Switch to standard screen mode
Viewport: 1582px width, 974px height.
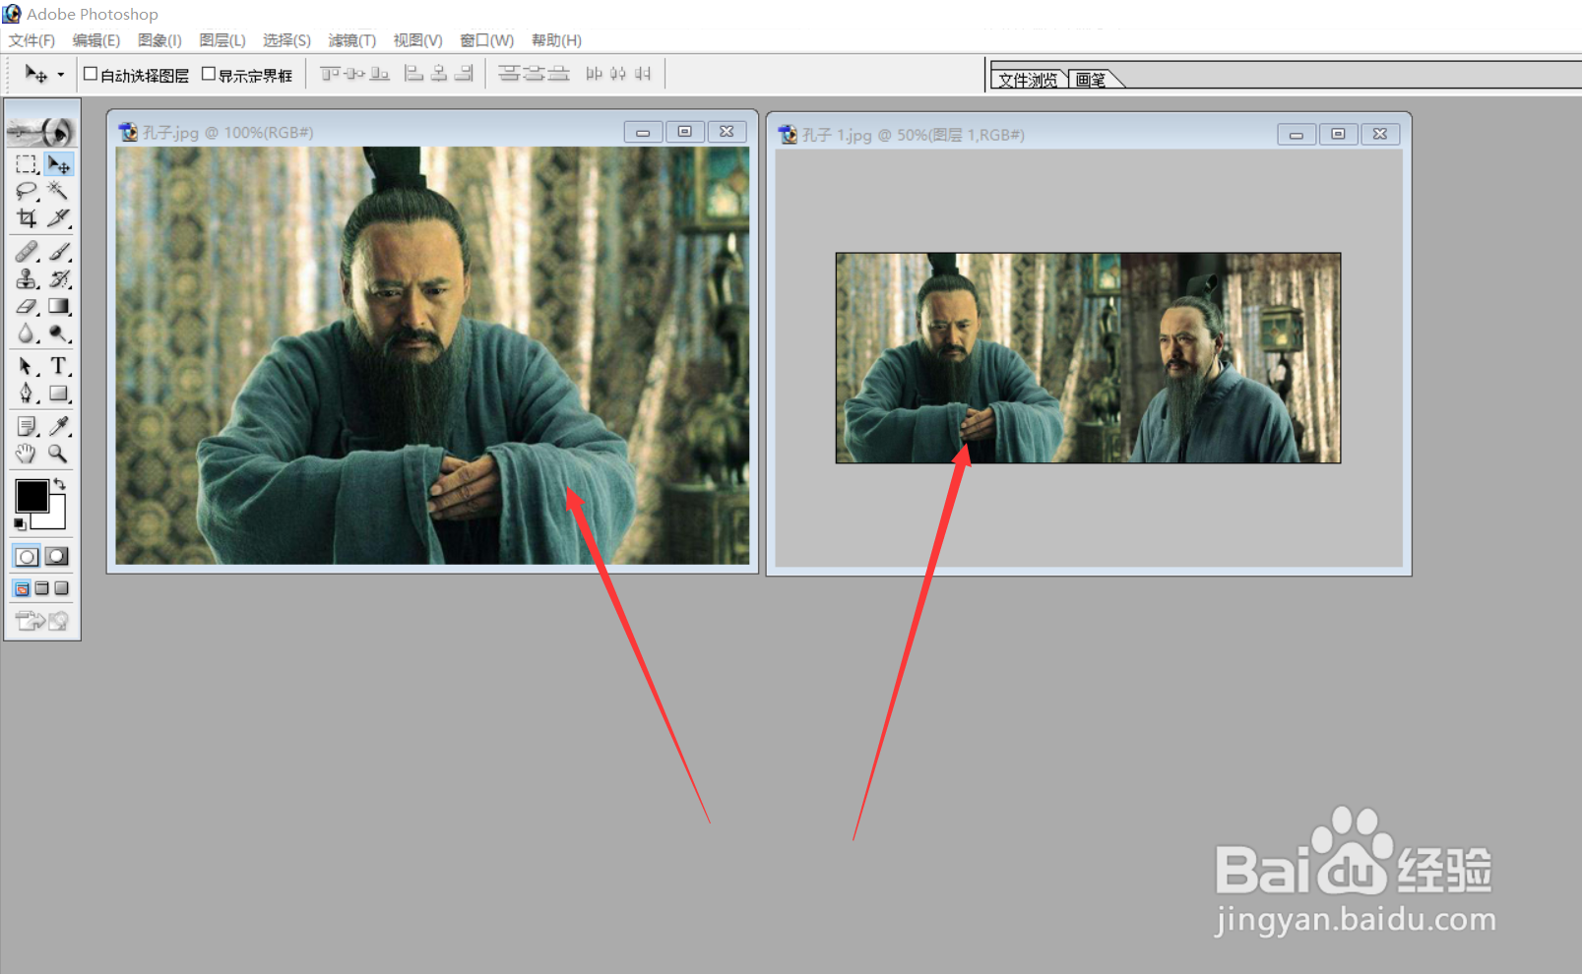(22, 588)
